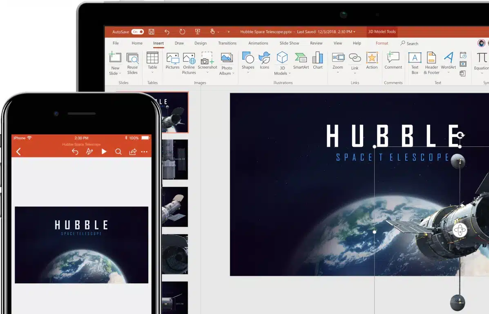Tap the Search magnifier on the phone
Image resolution: width=489 pixels, height=314 pixels.
pyautogui.click(x=118, y=152)
